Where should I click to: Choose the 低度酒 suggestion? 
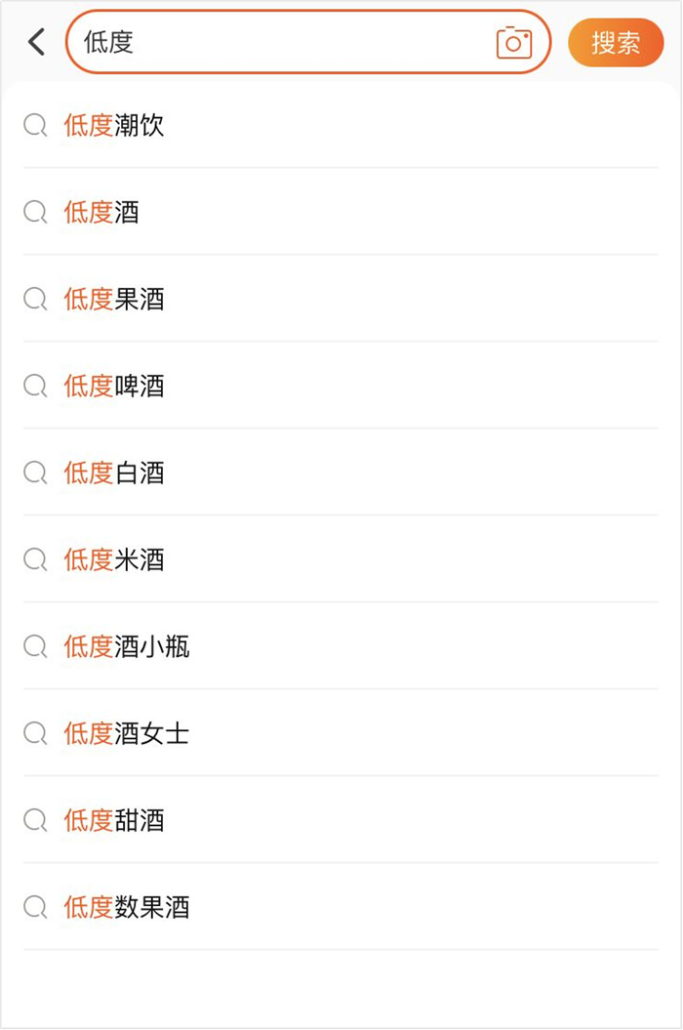[x=341, y=212]
